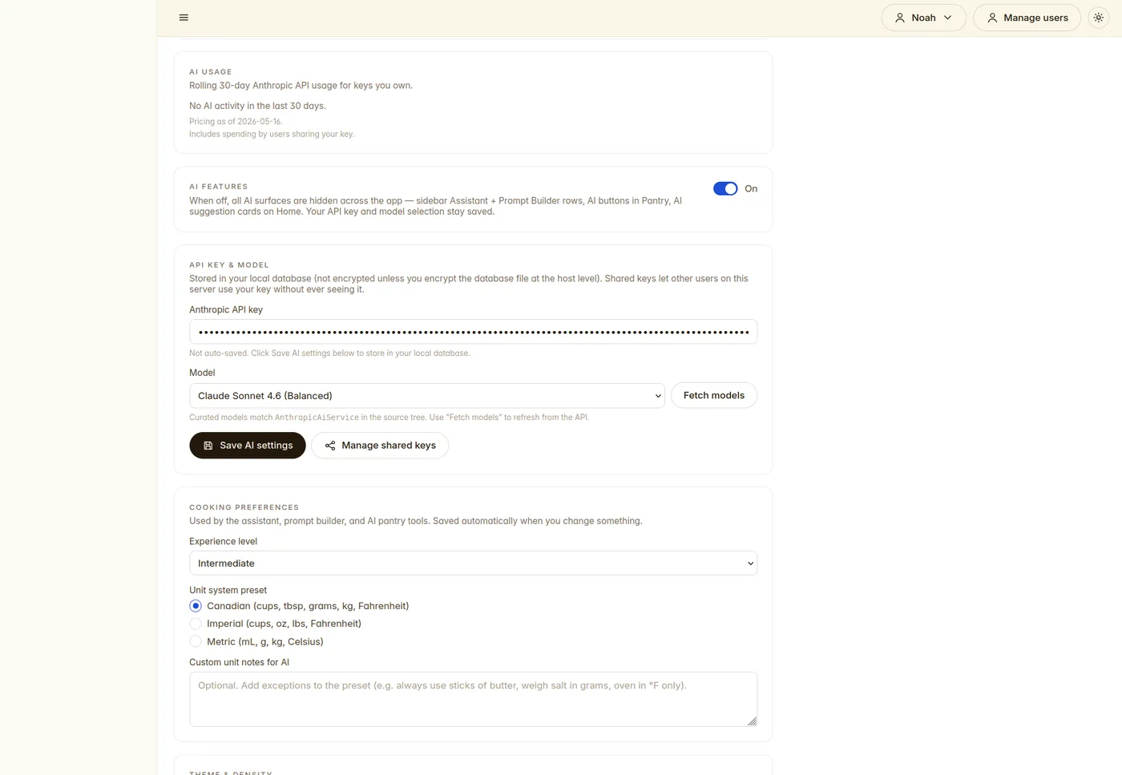This screenshot has width=1122, height=775.
Task: Open the hamburger sidebar menu
Action: coord(184,18)
